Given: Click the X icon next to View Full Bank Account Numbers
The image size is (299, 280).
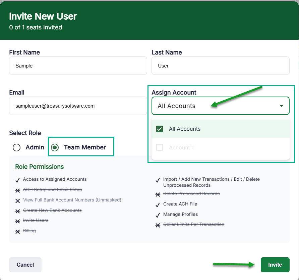Looking at the screenshot, I should (17, 201).
